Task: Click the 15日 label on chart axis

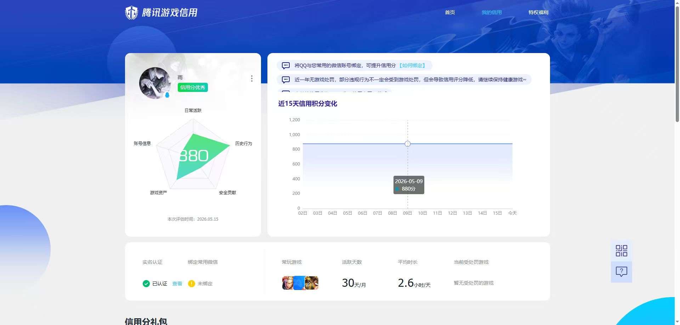Action: (x=497, y=213)
